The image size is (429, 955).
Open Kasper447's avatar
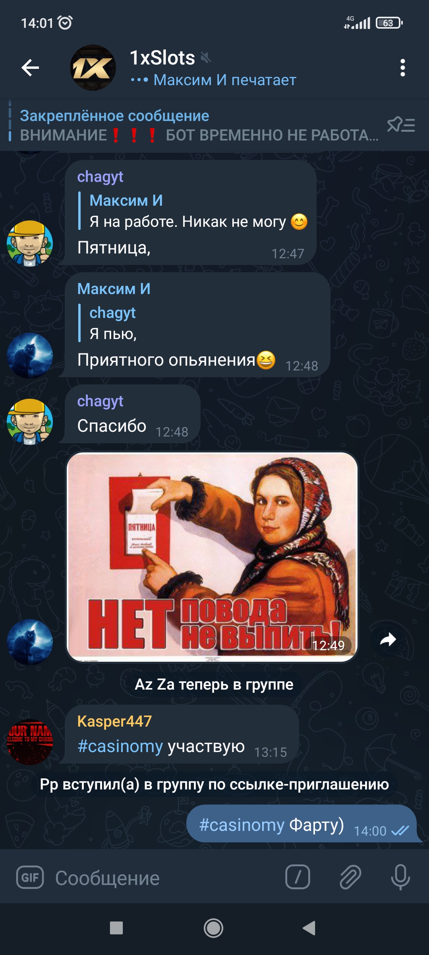30,742
